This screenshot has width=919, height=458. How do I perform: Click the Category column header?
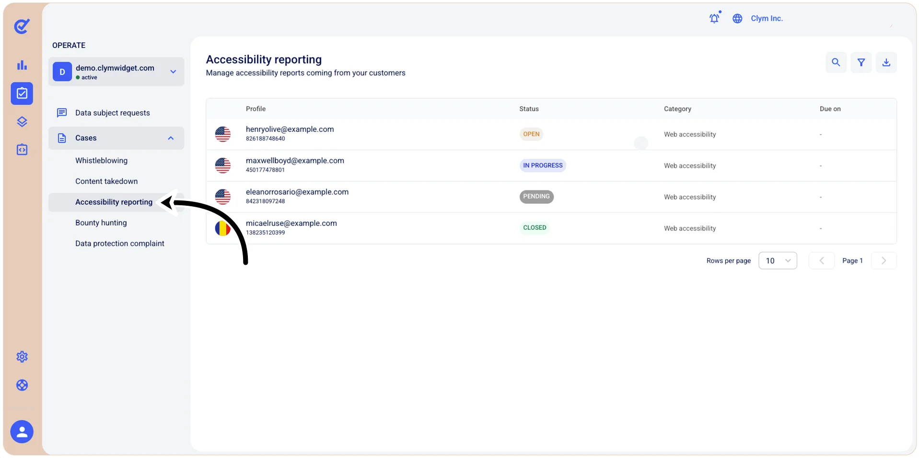677,109
